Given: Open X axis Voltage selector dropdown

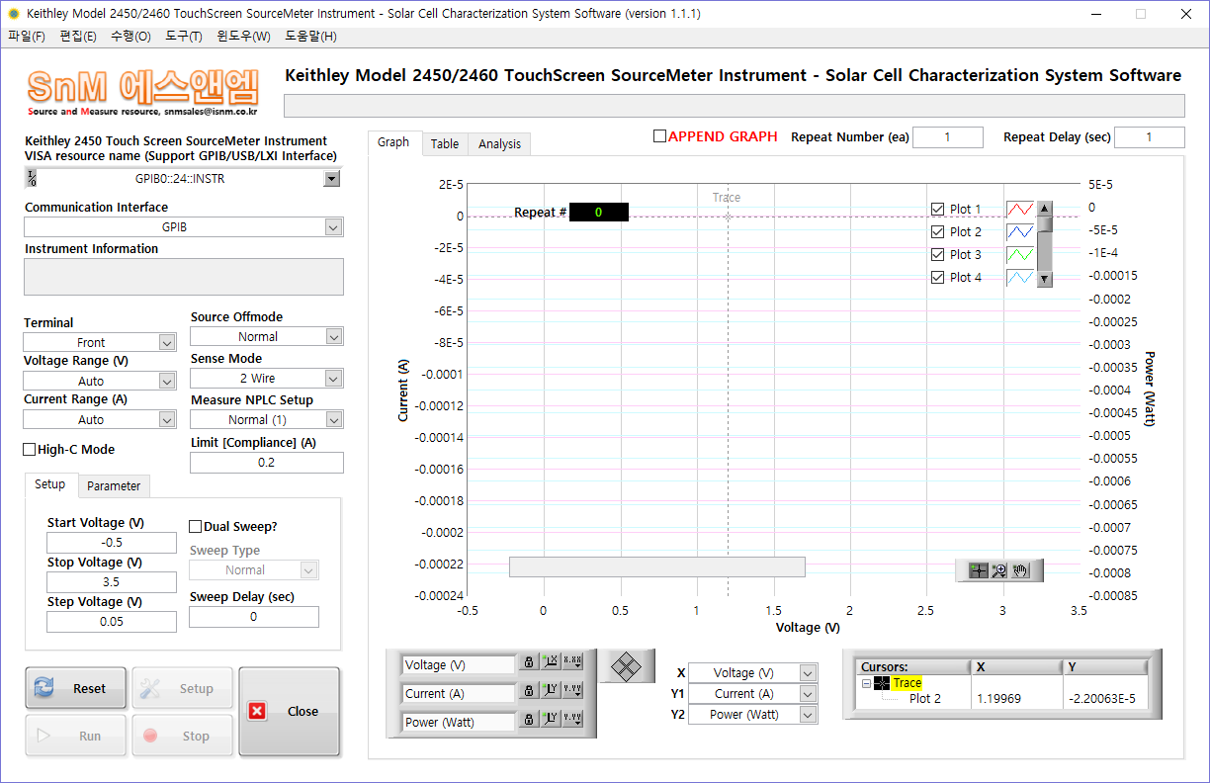Looking at the screenshot, I should click(x=808, y=672).
